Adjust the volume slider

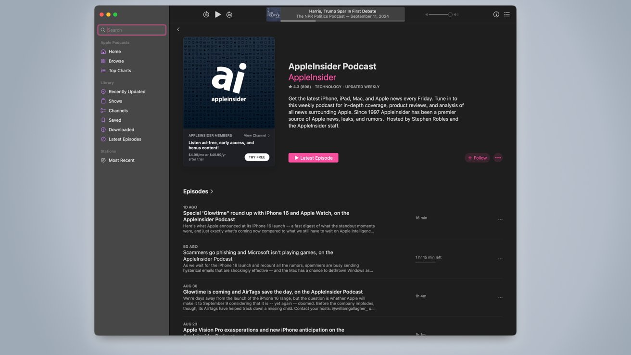[441, 14]
